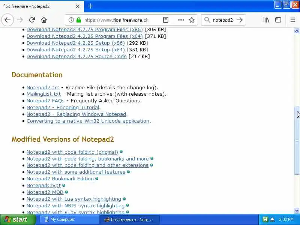Submit search with the arrow button
The width and height of the screenshot is (300, 225).
click(239, 20)
